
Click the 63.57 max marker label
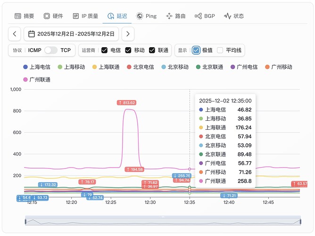pyautogui.click(x=299, y=184)
